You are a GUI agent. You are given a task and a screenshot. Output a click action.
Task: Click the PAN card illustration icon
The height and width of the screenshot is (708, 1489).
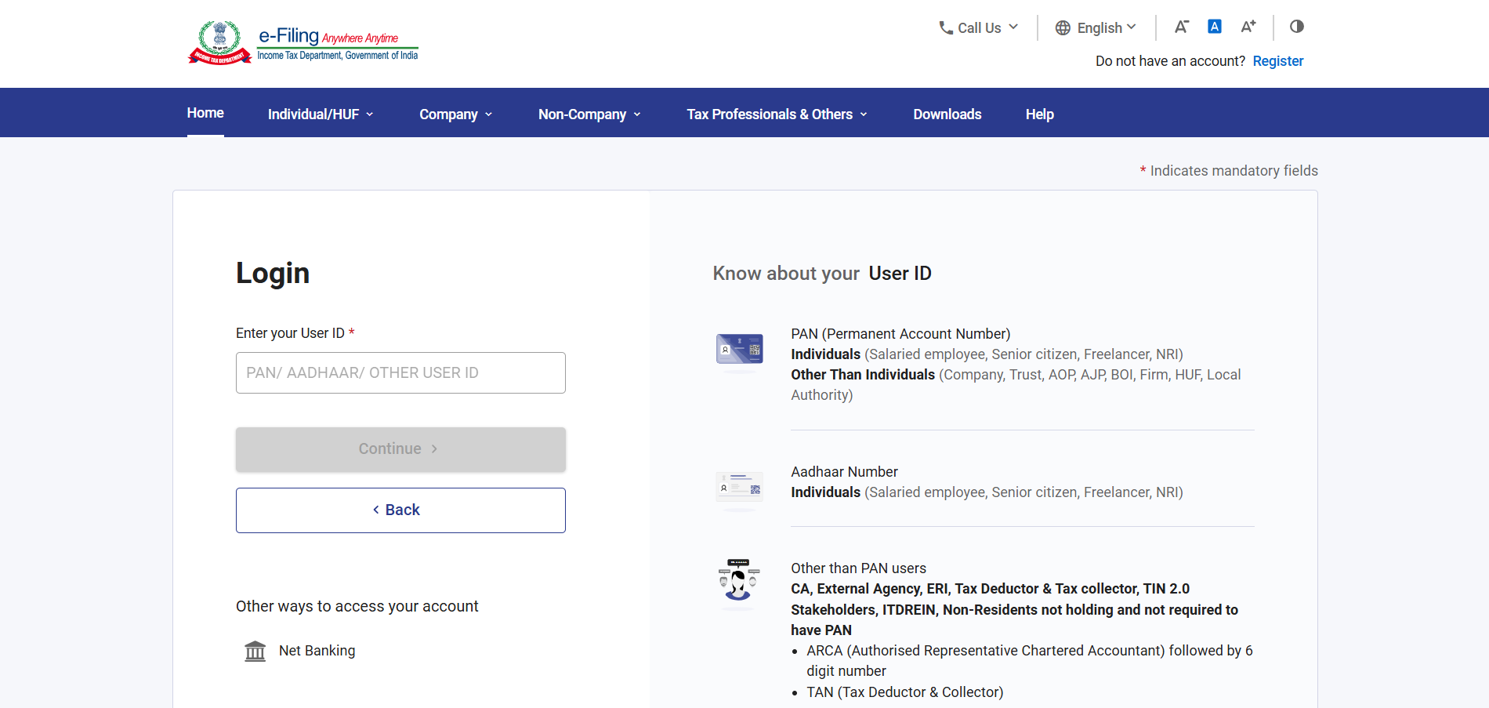739,349
